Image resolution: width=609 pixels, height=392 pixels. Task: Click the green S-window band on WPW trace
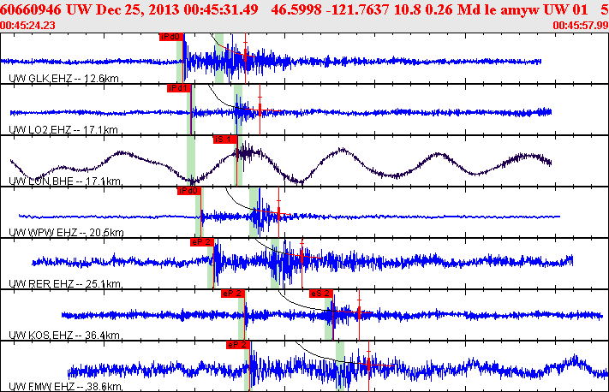[x=254, y=212]
